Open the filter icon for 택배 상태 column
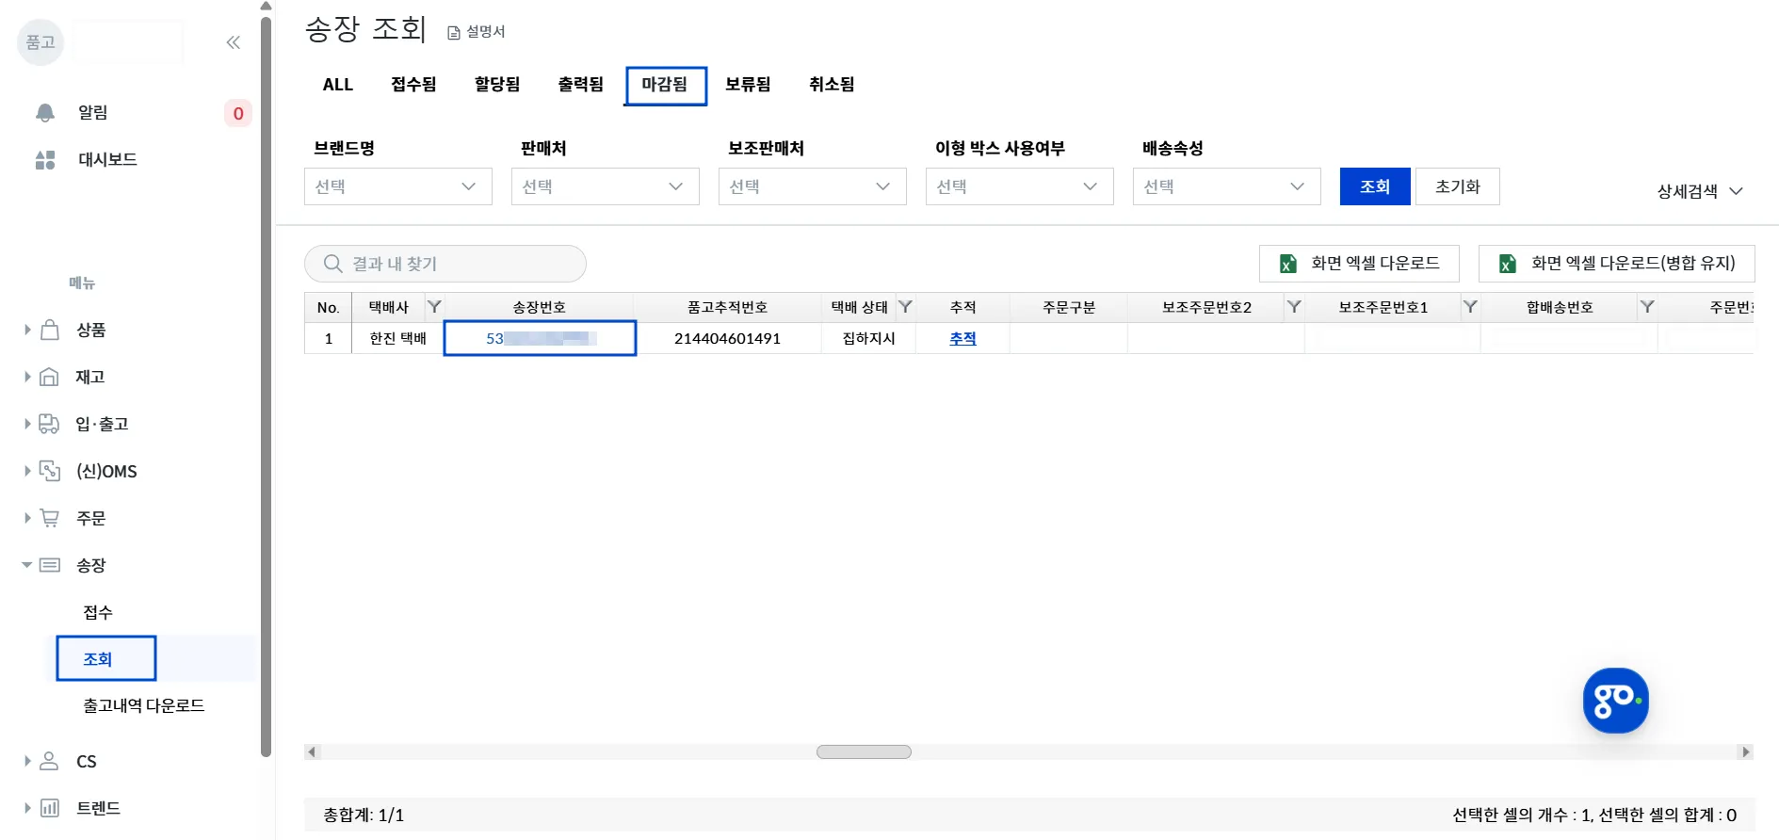 click(905, 307)
